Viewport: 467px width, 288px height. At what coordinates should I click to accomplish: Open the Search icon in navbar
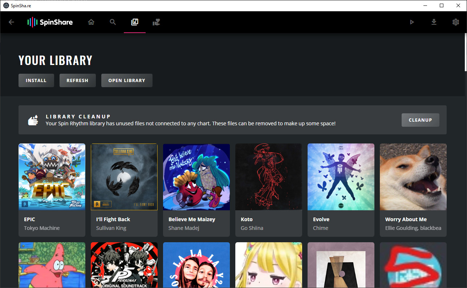113,22
